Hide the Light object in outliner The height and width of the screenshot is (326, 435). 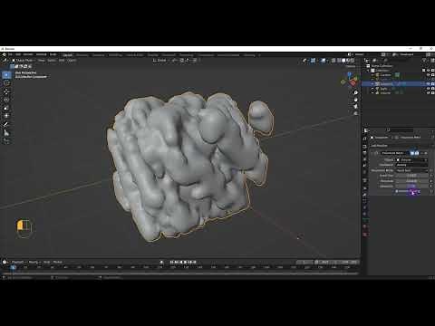point(428,89)
